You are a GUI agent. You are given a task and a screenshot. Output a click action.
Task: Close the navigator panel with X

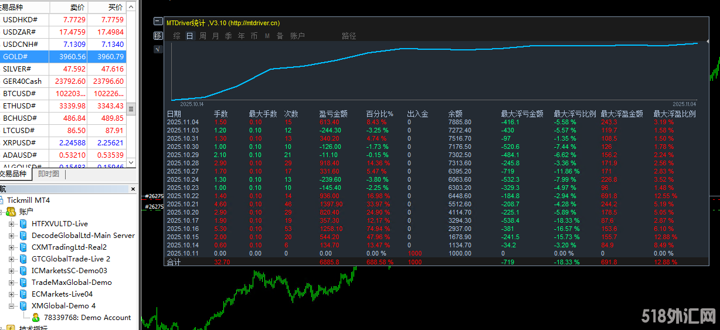tap(134, 189)
